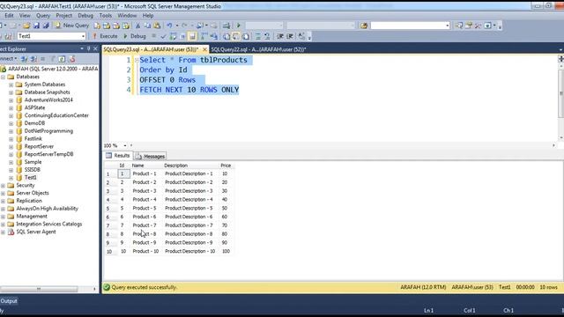Open the editor zoom percentage dropdown

[x=125, y=145]
